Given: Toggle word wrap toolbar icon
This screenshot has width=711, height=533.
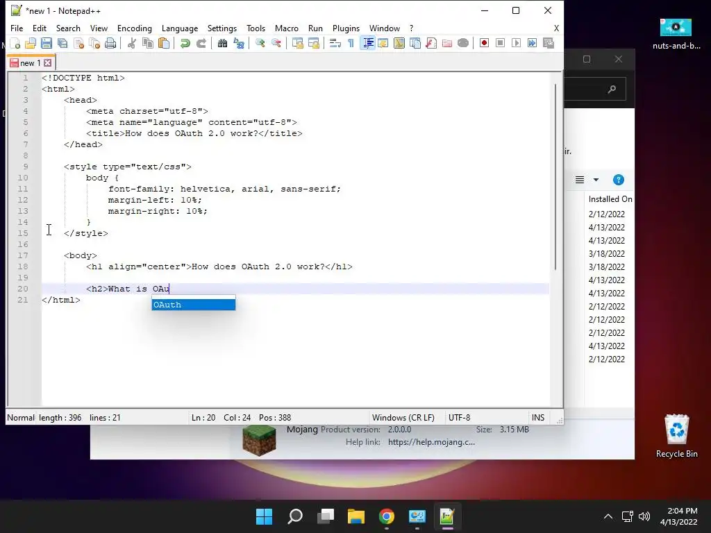Looking at the screenshot, I should [x=335, y=43].
